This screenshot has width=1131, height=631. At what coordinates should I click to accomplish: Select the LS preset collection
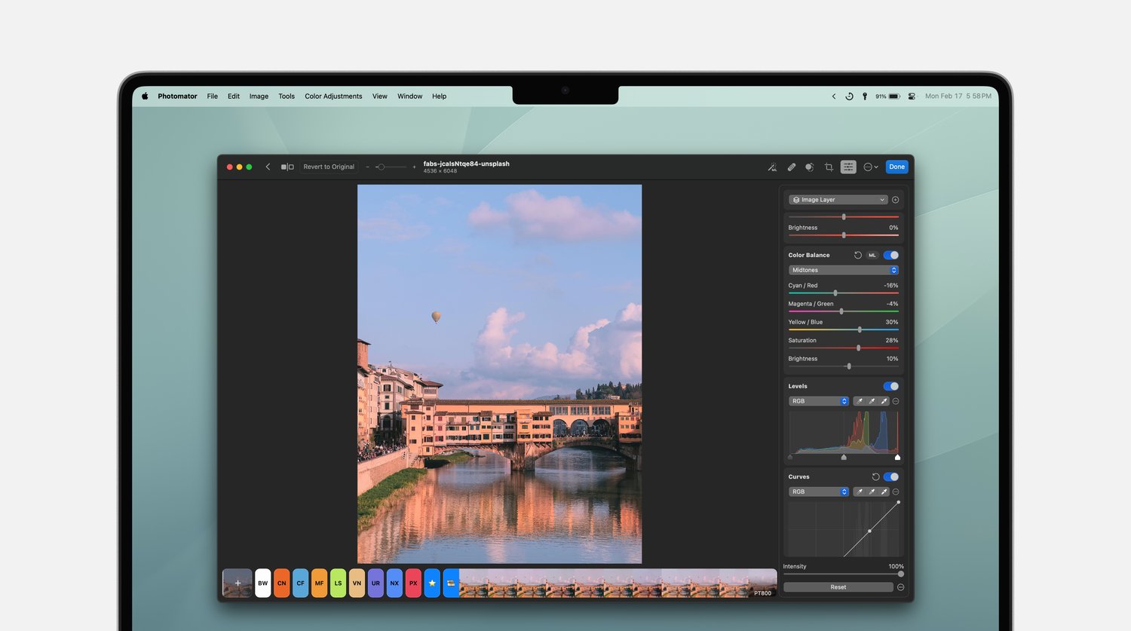coord(339,584)
